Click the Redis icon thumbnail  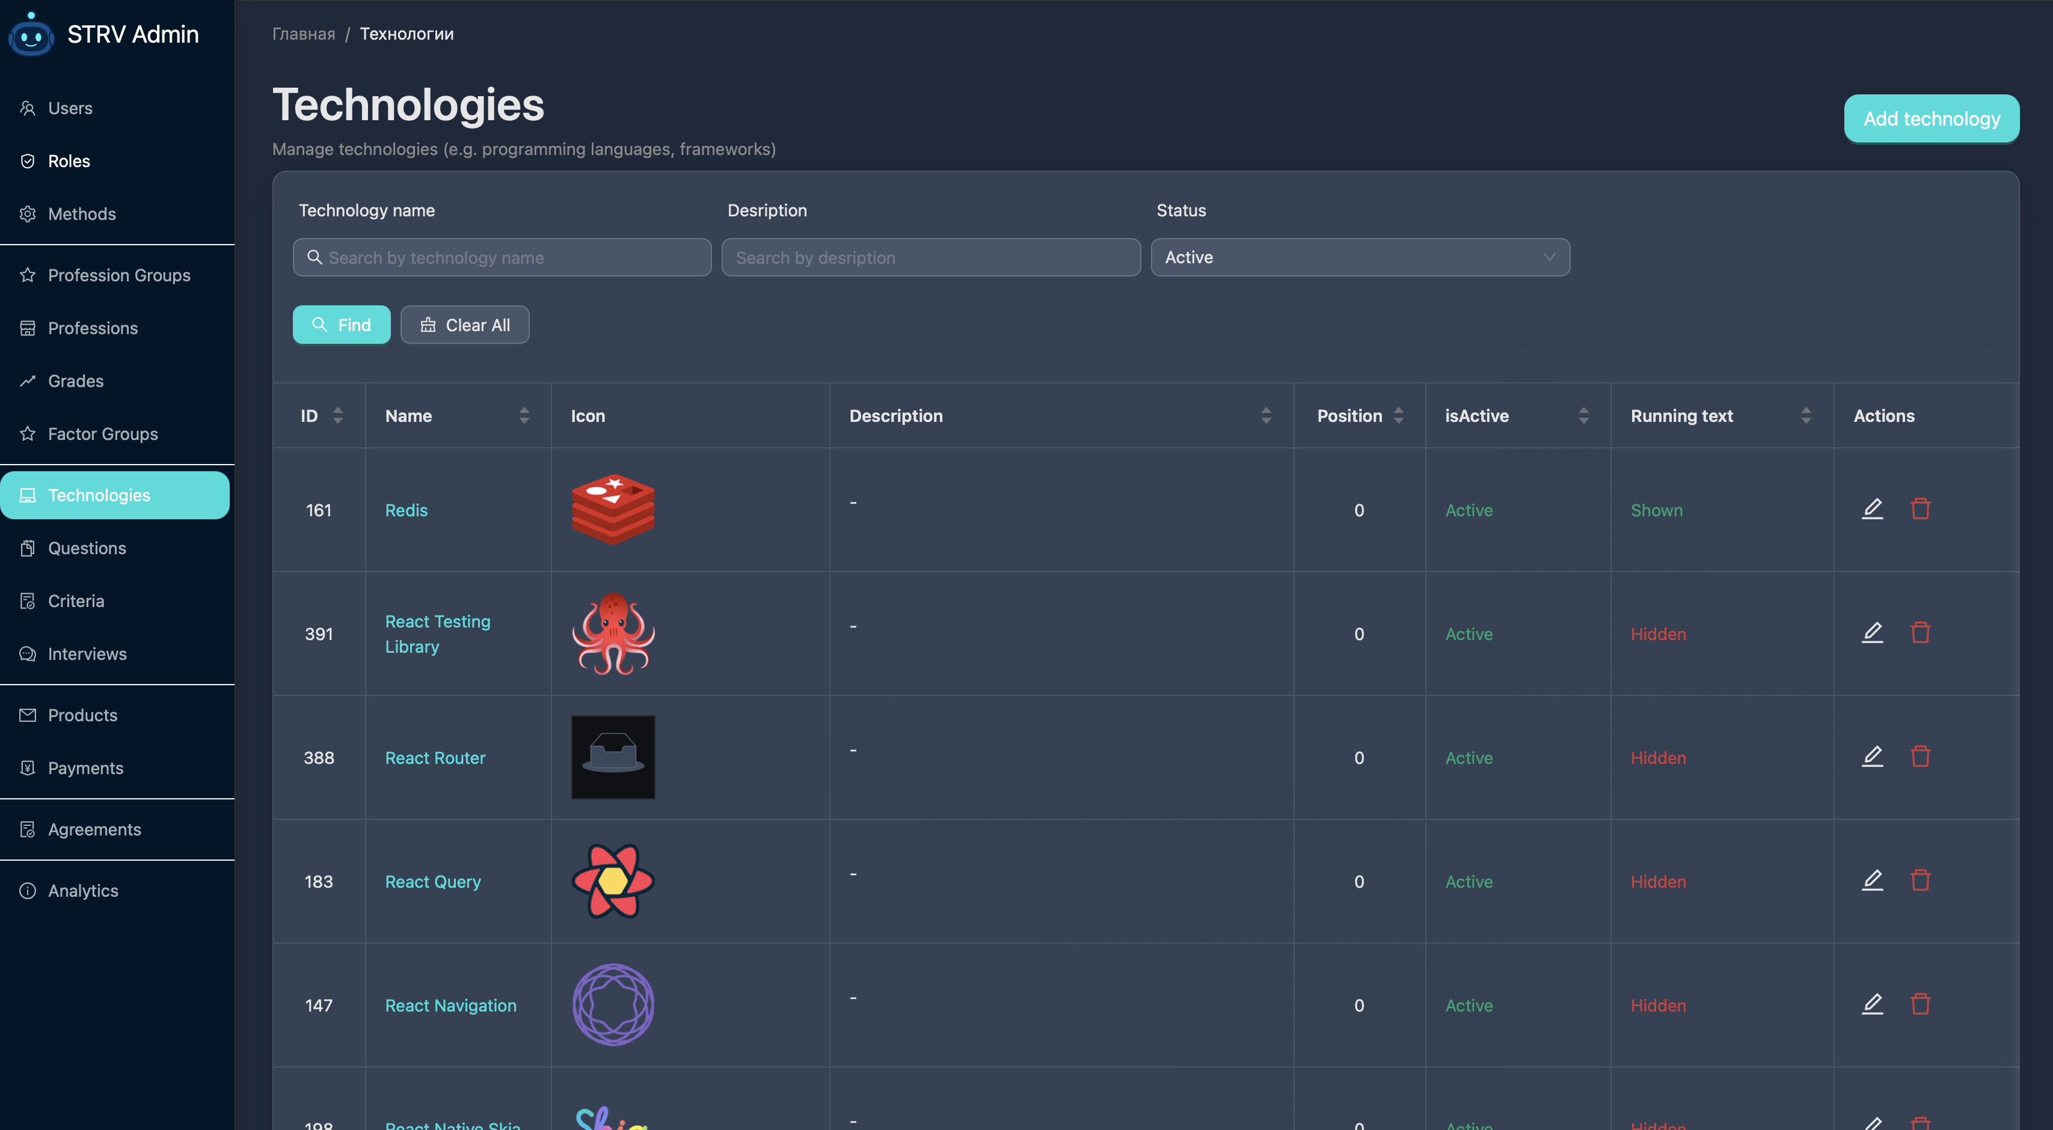click(613, 510)
